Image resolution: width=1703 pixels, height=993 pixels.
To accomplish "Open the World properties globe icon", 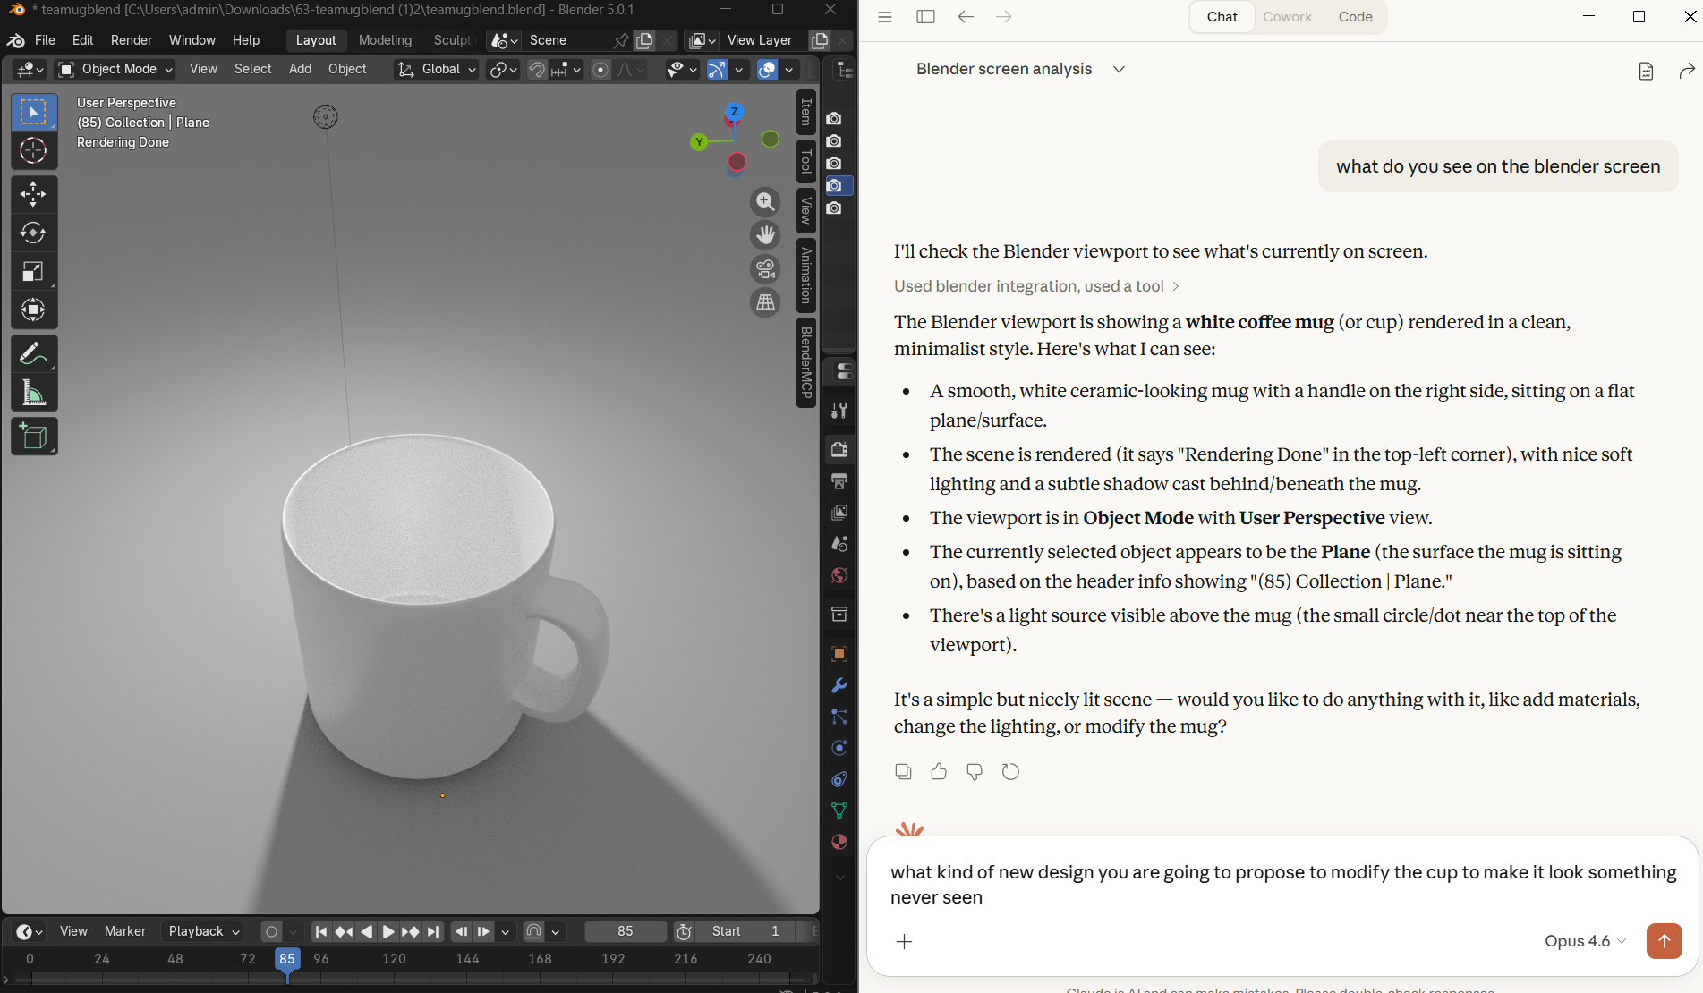I will [839, 575].
